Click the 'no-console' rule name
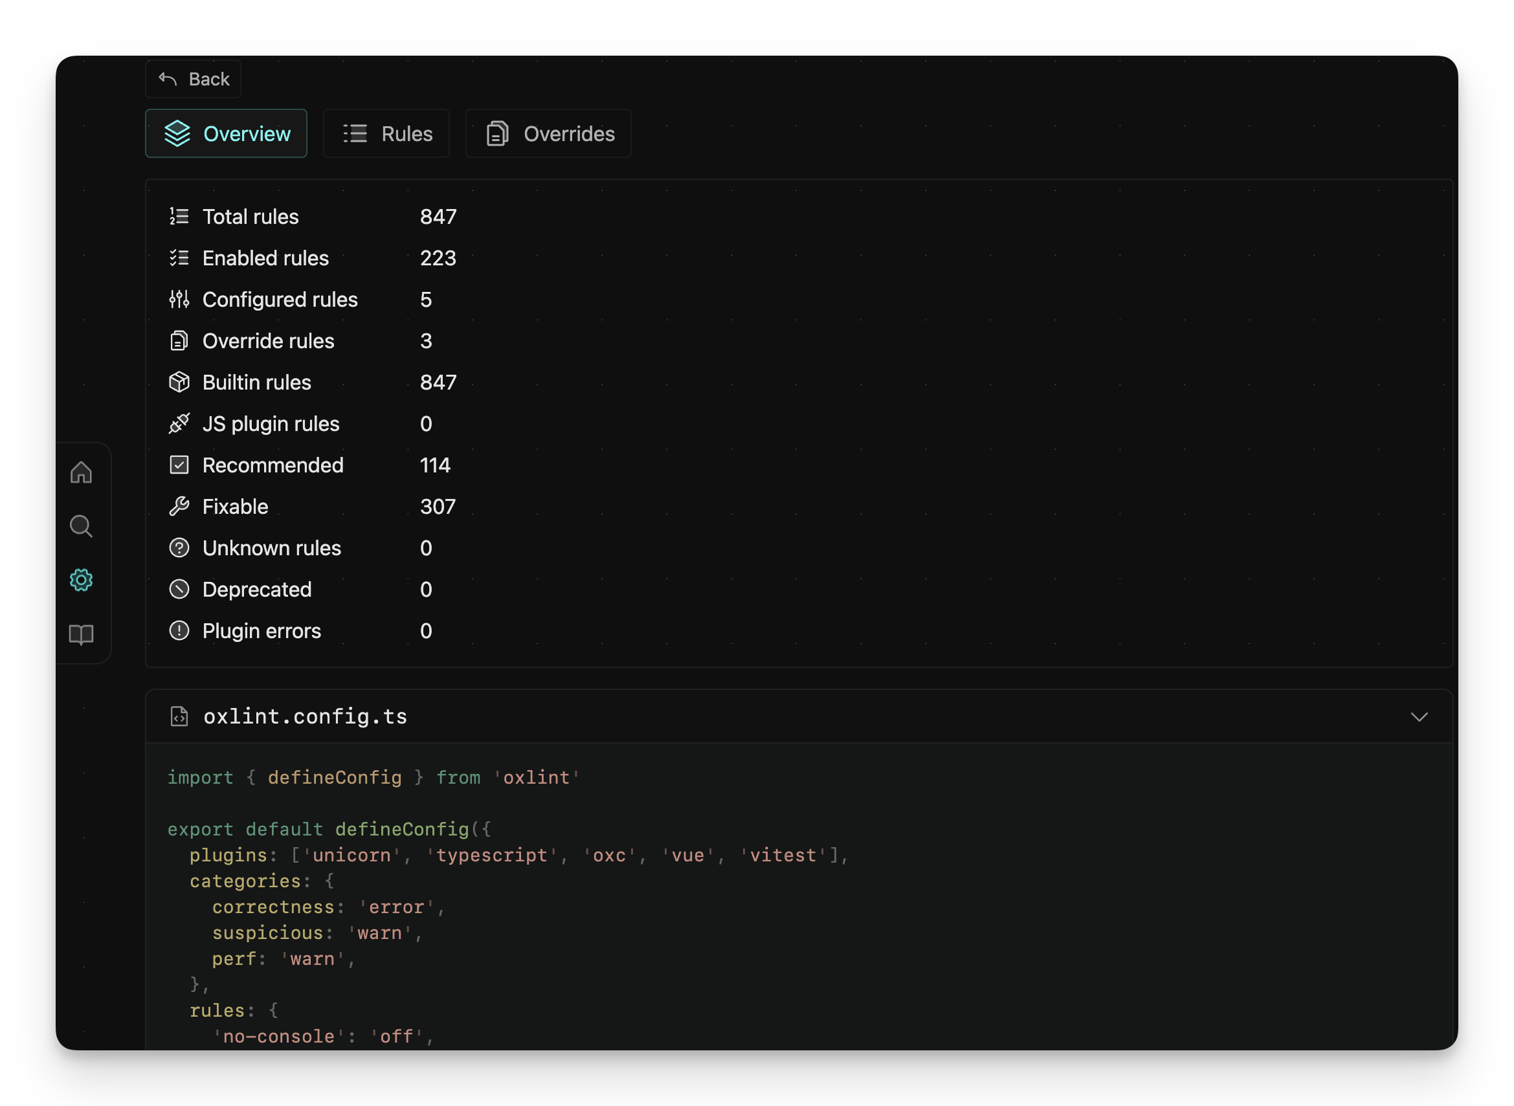The height and width of the screenshot is (1106, 1514). (x=278, y=1037)
